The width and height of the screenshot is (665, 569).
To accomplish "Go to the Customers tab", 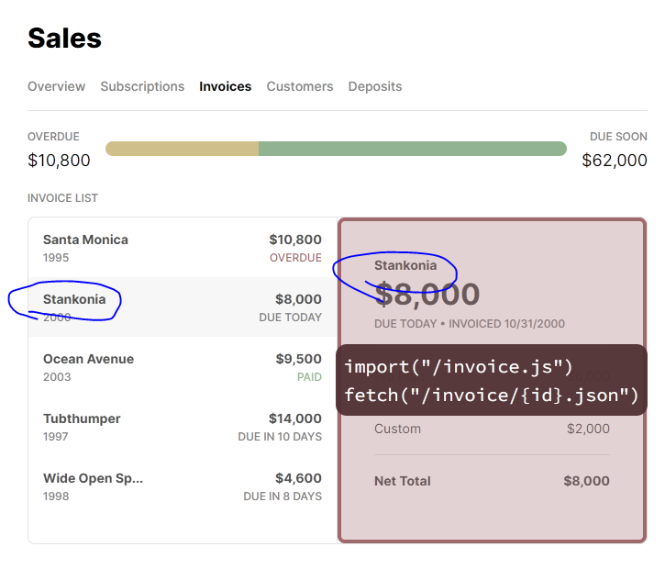I will (300, 86).
